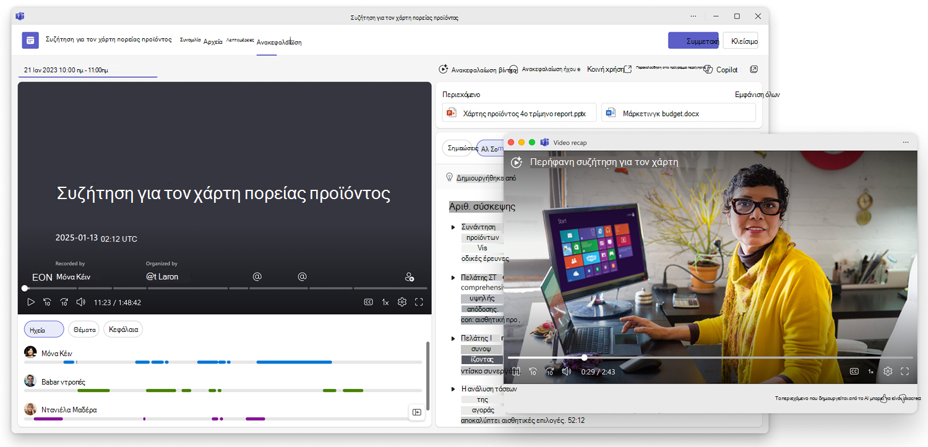Click the meeting calendar icon
This screenshot has width=928, height=447.
click(x=30, y=40)
